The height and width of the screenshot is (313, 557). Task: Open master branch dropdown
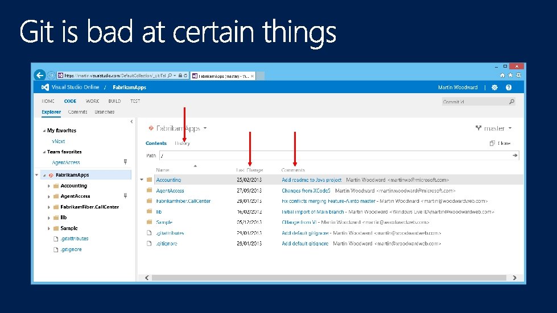(x=510, y=128)
